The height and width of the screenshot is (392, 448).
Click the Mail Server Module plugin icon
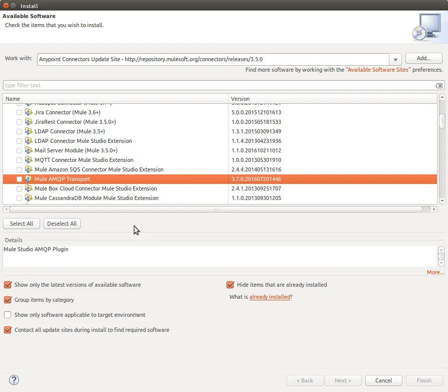[29, 150]
